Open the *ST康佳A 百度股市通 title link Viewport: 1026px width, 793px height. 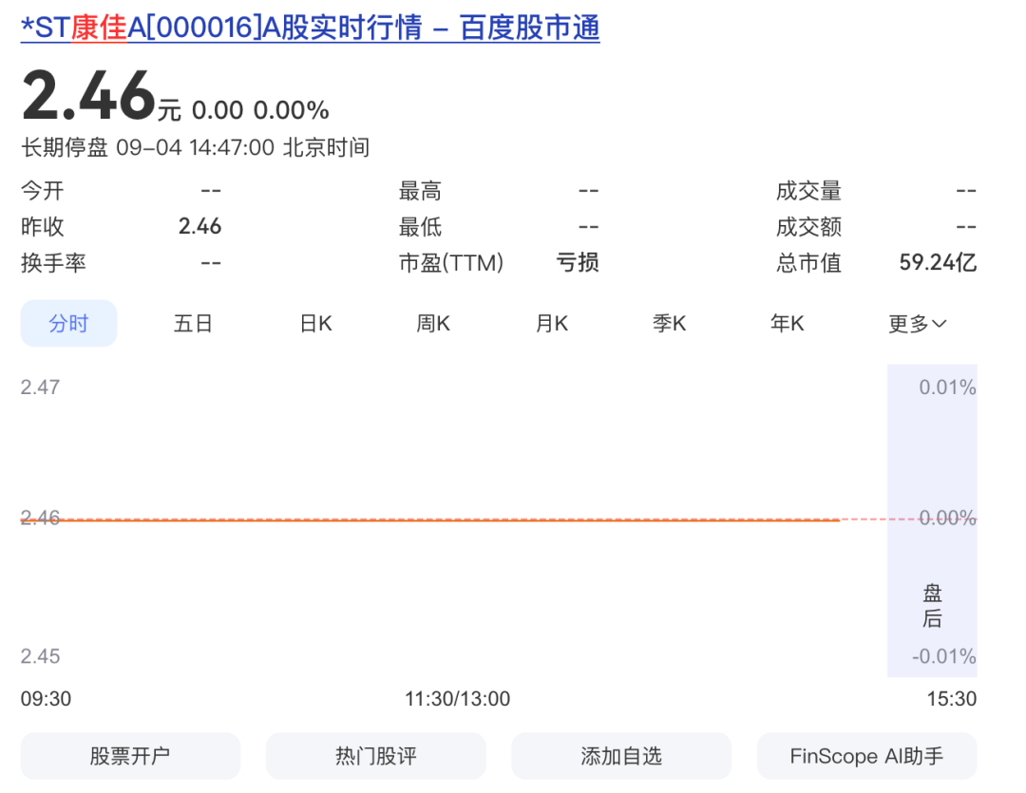tap(310, 28)
